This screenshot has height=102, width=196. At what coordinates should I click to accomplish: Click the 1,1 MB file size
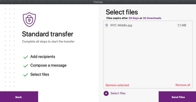point(182,25)
